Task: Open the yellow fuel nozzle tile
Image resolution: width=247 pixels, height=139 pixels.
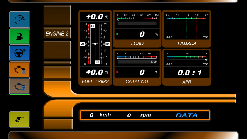Action: pos(20,120)
